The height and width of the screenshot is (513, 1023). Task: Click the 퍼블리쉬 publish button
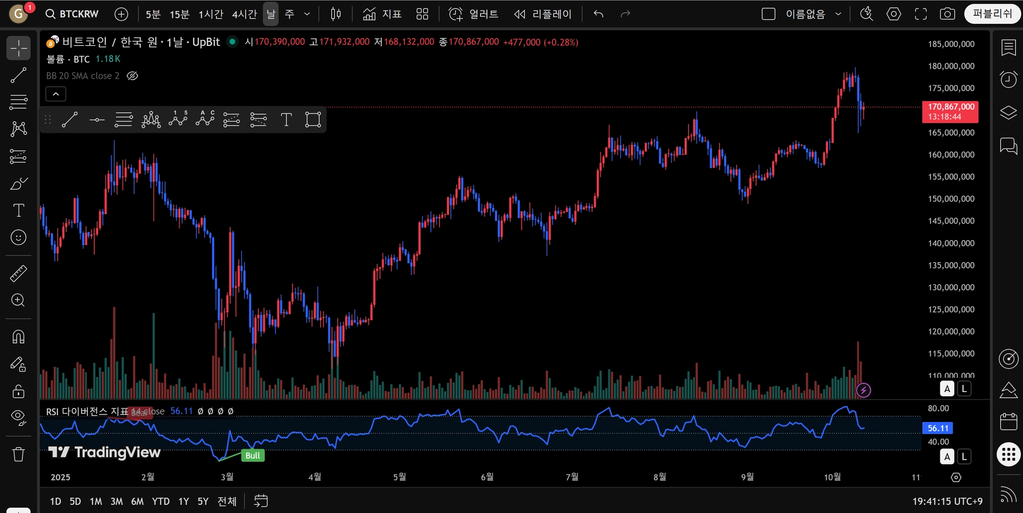992,14
